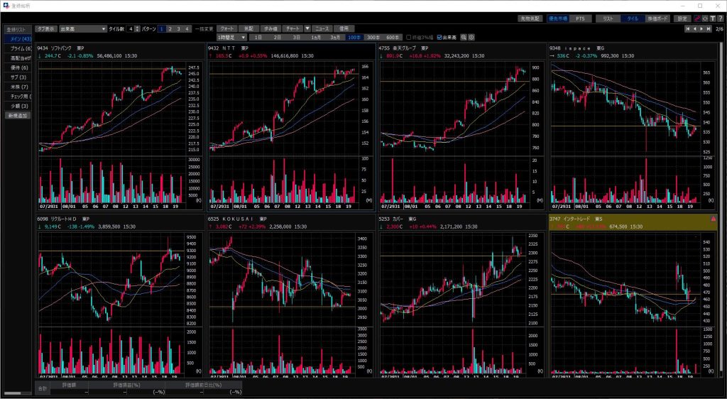
Task: Click the magnifier zoom icon beside 出来高 checkbox
Action: point(464,37)
